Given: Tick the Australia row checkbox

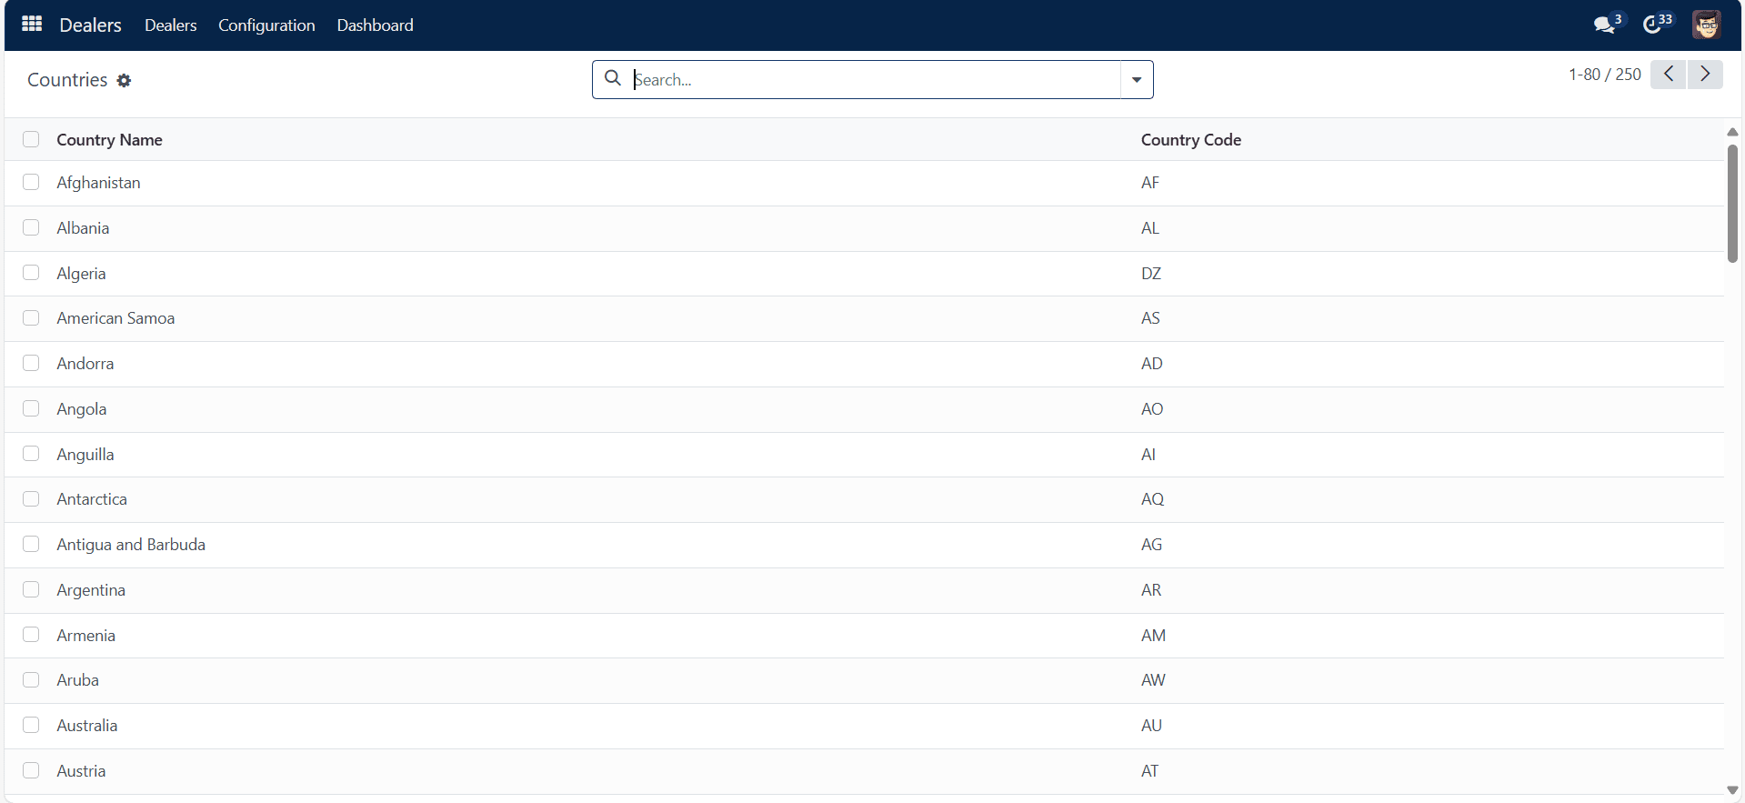Looking at the screenshot, I should [x=31, y=725].
